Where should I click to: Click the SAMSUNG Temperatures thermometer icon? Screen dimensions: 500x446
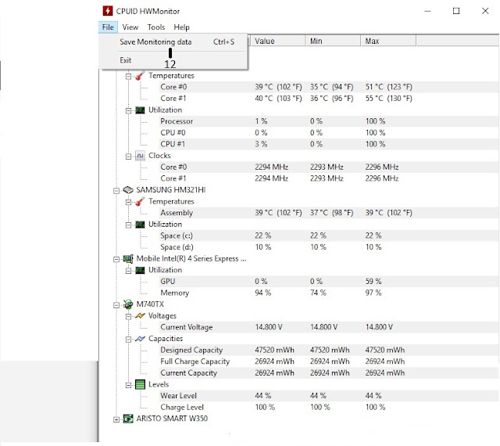tap(140, 202)
